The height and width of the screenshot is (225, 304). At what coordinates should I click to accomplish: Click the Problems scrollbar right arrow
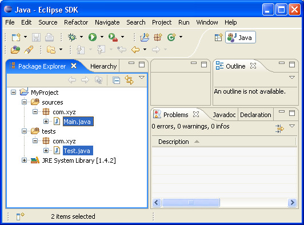point(292,203)
